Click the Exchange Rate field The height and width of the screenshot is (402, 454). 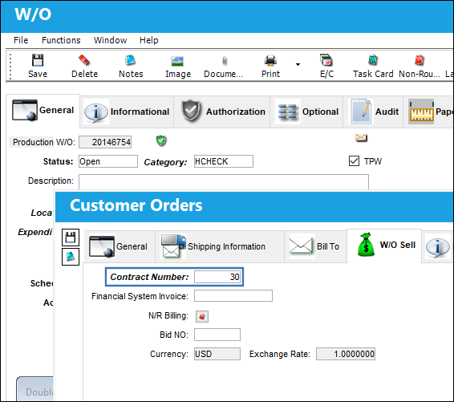[x=346, y=354]
